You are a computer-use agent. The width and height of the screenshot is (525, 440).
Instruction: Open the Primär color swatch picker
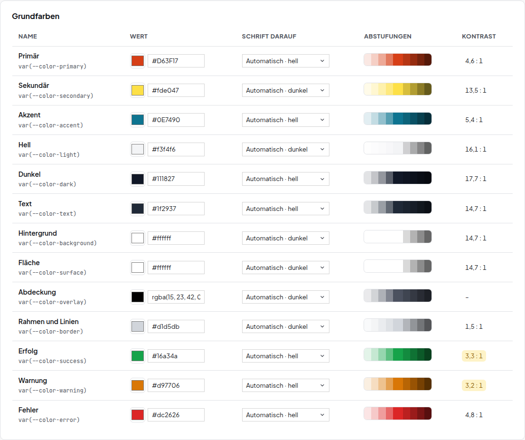point(138,61)
